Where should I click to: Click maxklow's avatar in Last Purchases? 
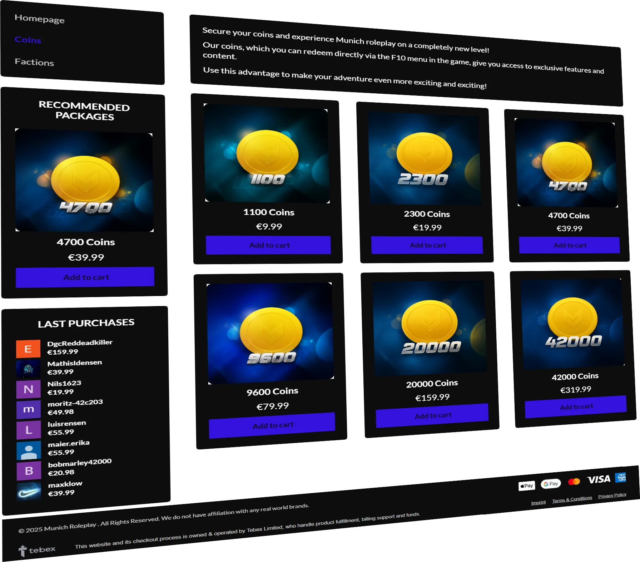coord(29,492)
